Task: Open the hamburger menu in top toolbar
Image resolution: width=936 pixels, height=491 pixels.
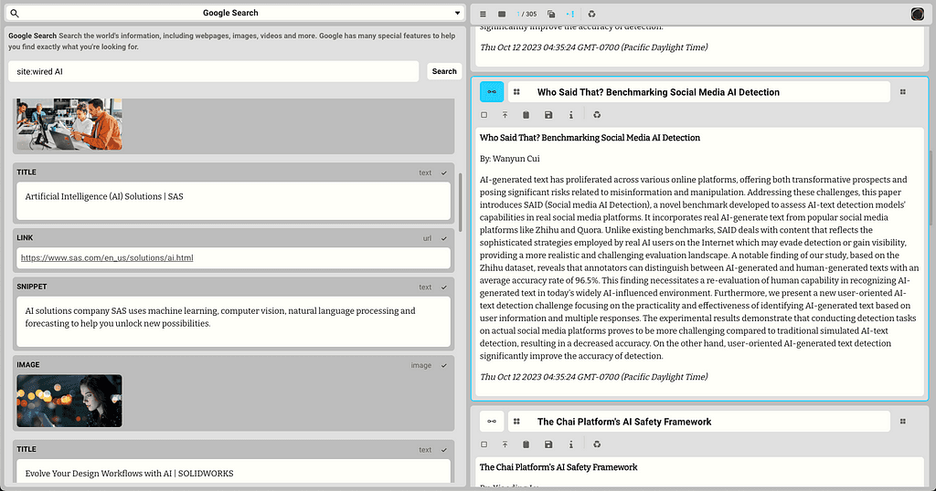Action: coord(483,14)
